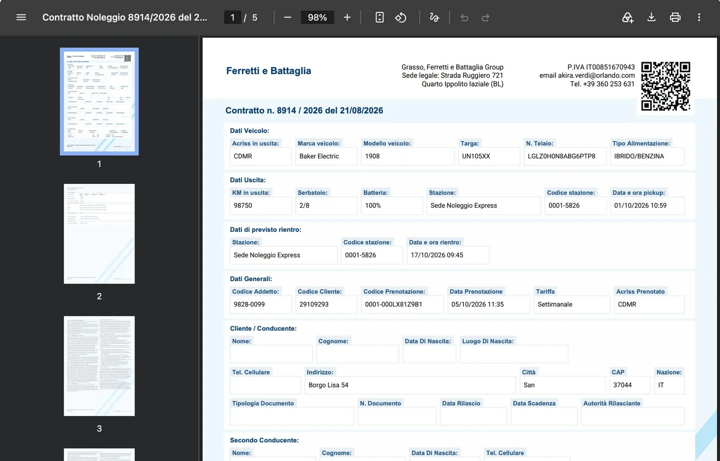Click the Città field containing San
Screen dimensions: 720x461
(x=562, y=385)
